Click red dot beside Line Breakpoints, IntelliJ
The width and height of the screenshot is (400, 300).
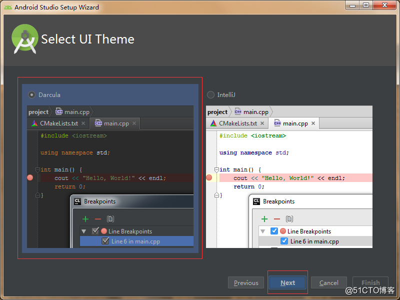[283, 231]
